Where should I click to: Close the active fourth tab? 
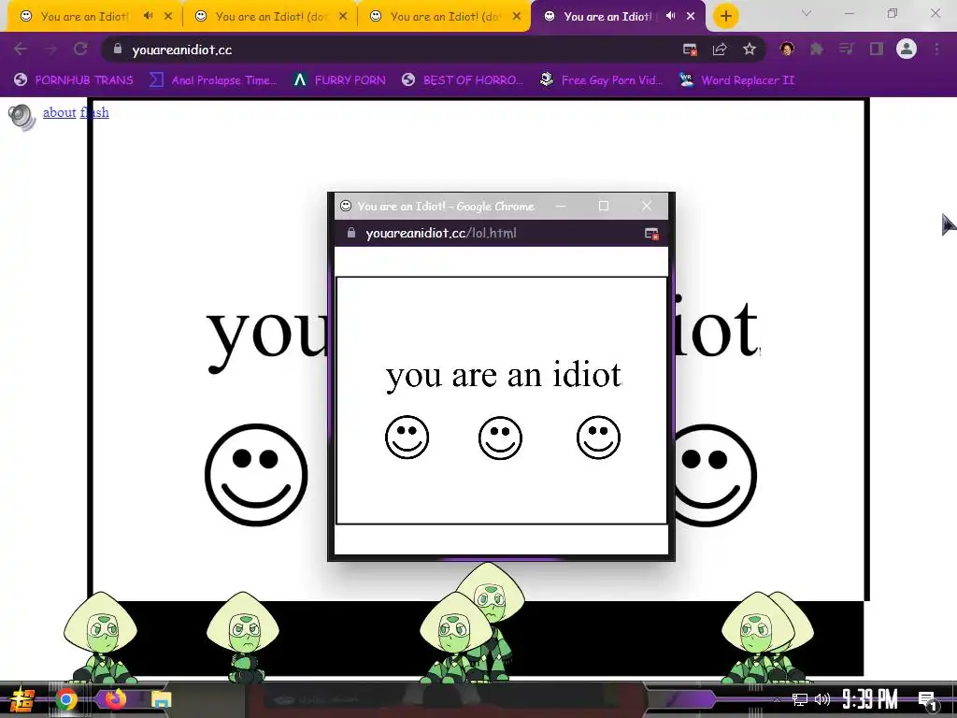point(691,17)
